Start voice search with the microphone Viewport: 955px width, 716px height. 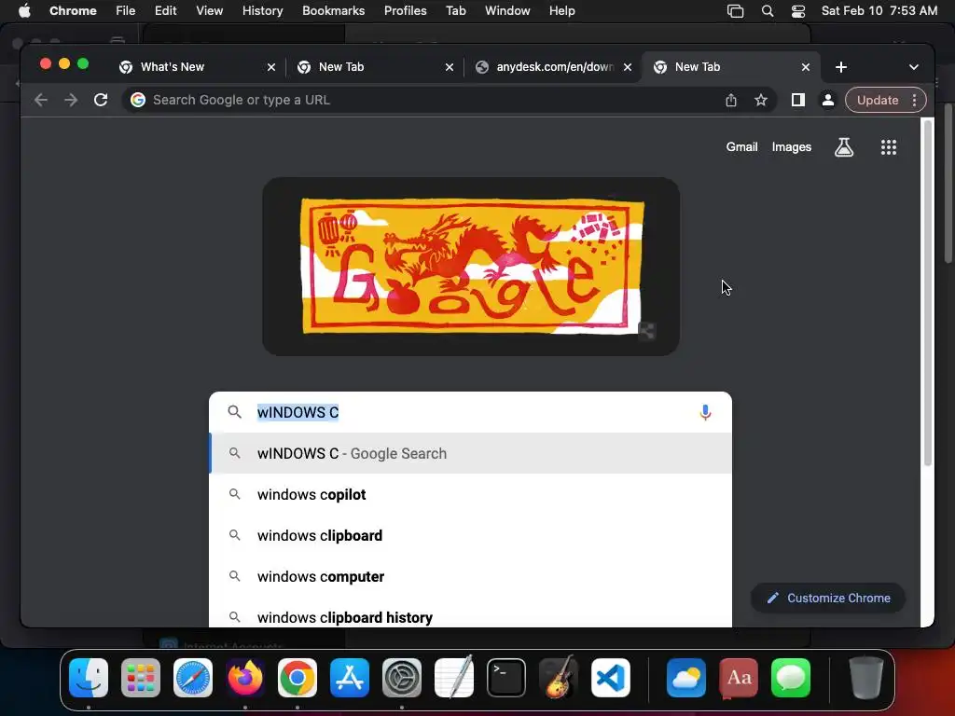[705, 412]
